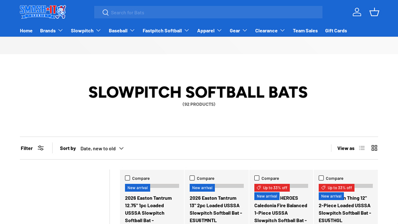Viewport: 398px width, 224px height.
Task: Click the Search for Bats field
Action: [208, 12]
